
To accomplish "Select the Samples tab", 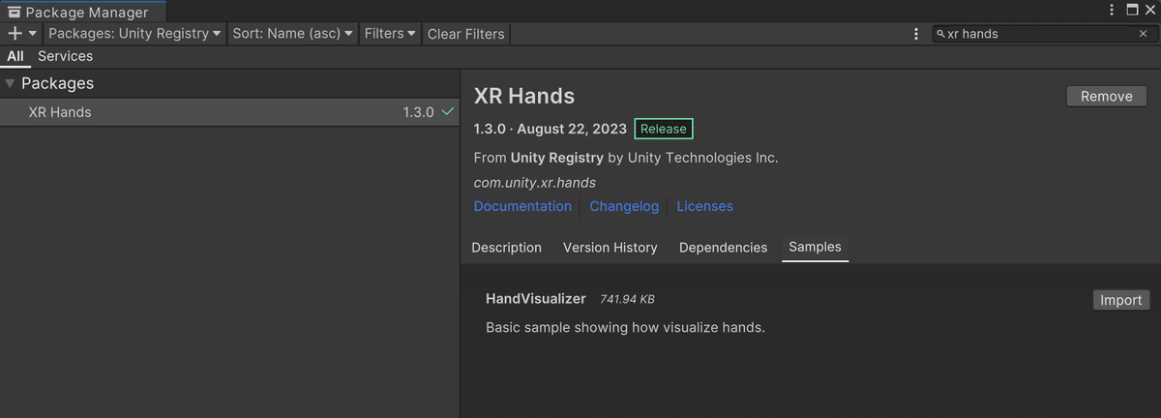I will click(x=815, y=248).
